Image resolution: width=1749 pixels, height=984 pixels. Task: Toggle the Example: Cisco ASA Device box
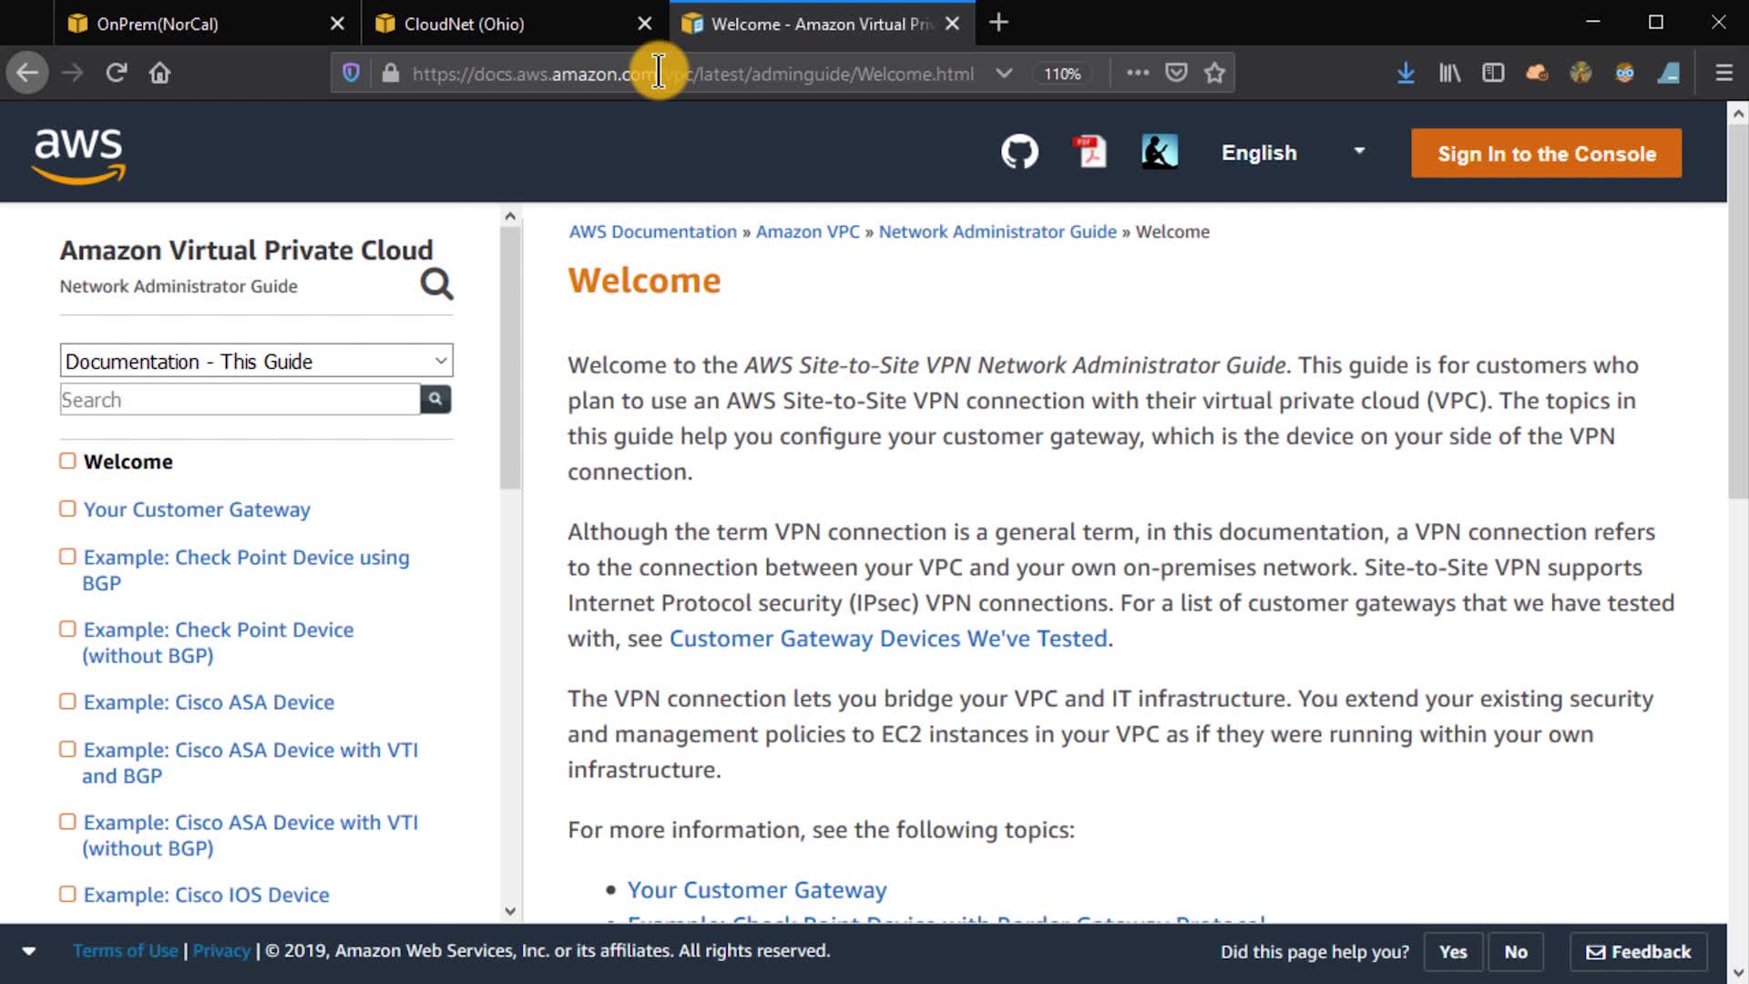point(67,702)
